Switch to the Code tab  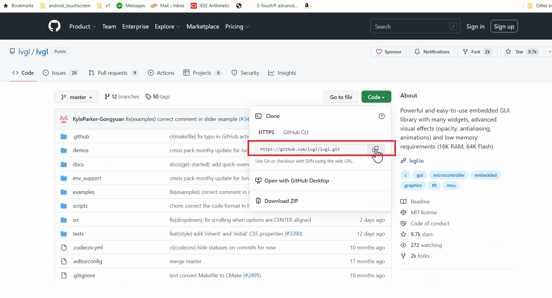point(23,73)
